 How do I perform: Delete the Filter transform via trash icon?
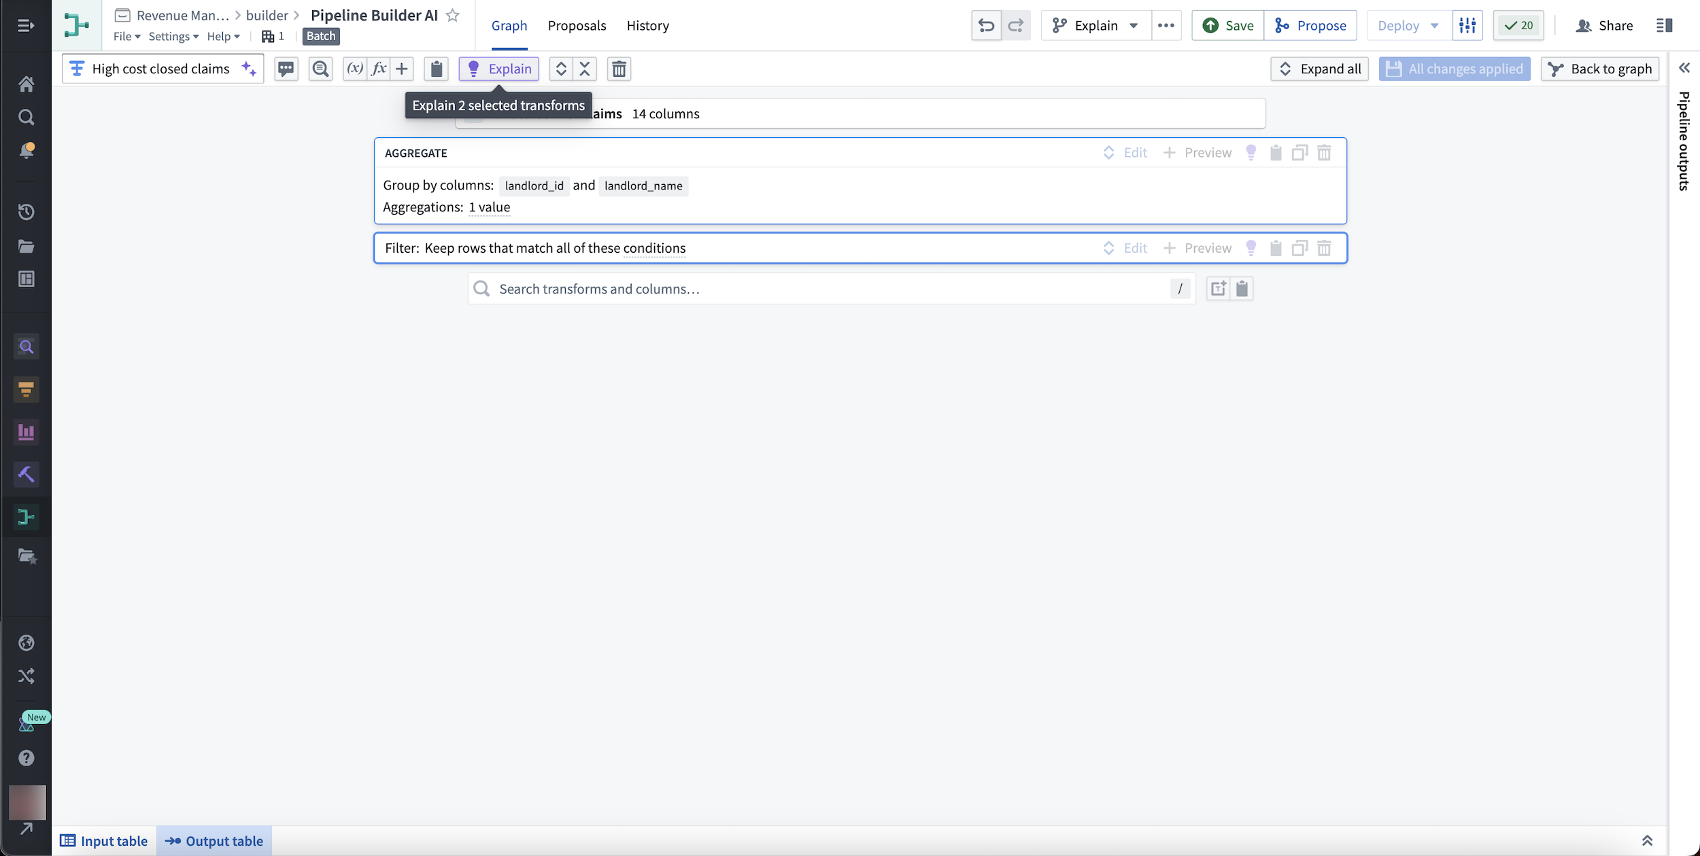[x=1324, y=248]
